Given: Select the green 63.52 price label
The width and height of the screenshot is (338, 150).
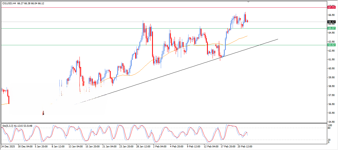Looking at the screenshot, I should (331, 45).
